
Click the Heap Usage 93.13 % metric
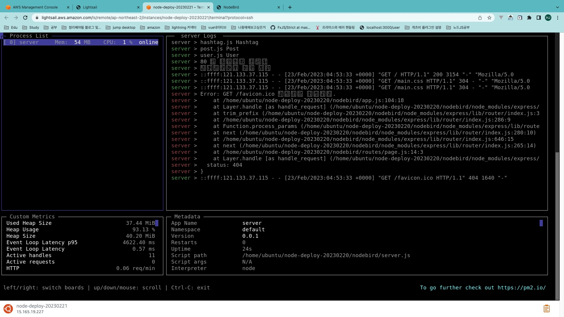pyautogui.click(x=81, y=230)
